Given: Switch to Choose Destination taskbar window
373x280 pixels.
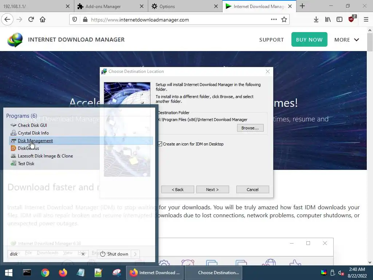Looking at the screenshot, I should (x=213, y=273).
